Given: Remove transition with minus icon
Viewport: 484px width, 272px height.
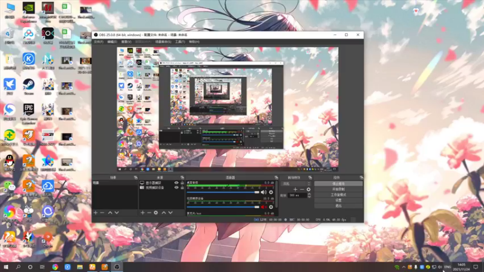Looking at the screenshot, I should pos(302,189).
